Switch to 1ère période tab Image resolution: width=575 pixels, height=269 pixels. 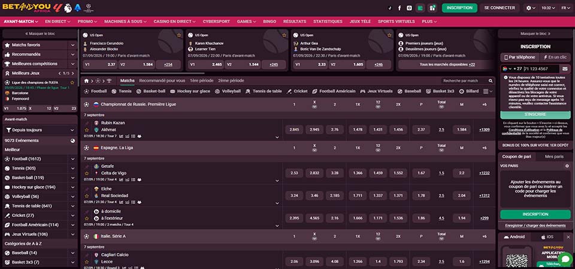click(x=202, y=81)
